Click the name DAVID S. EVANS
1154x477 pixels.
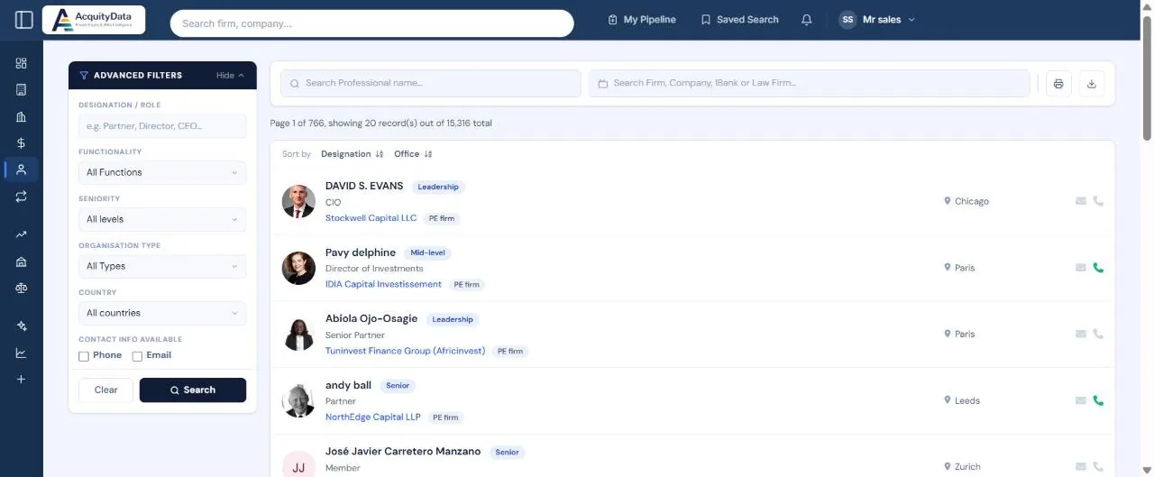pos(364,187)
